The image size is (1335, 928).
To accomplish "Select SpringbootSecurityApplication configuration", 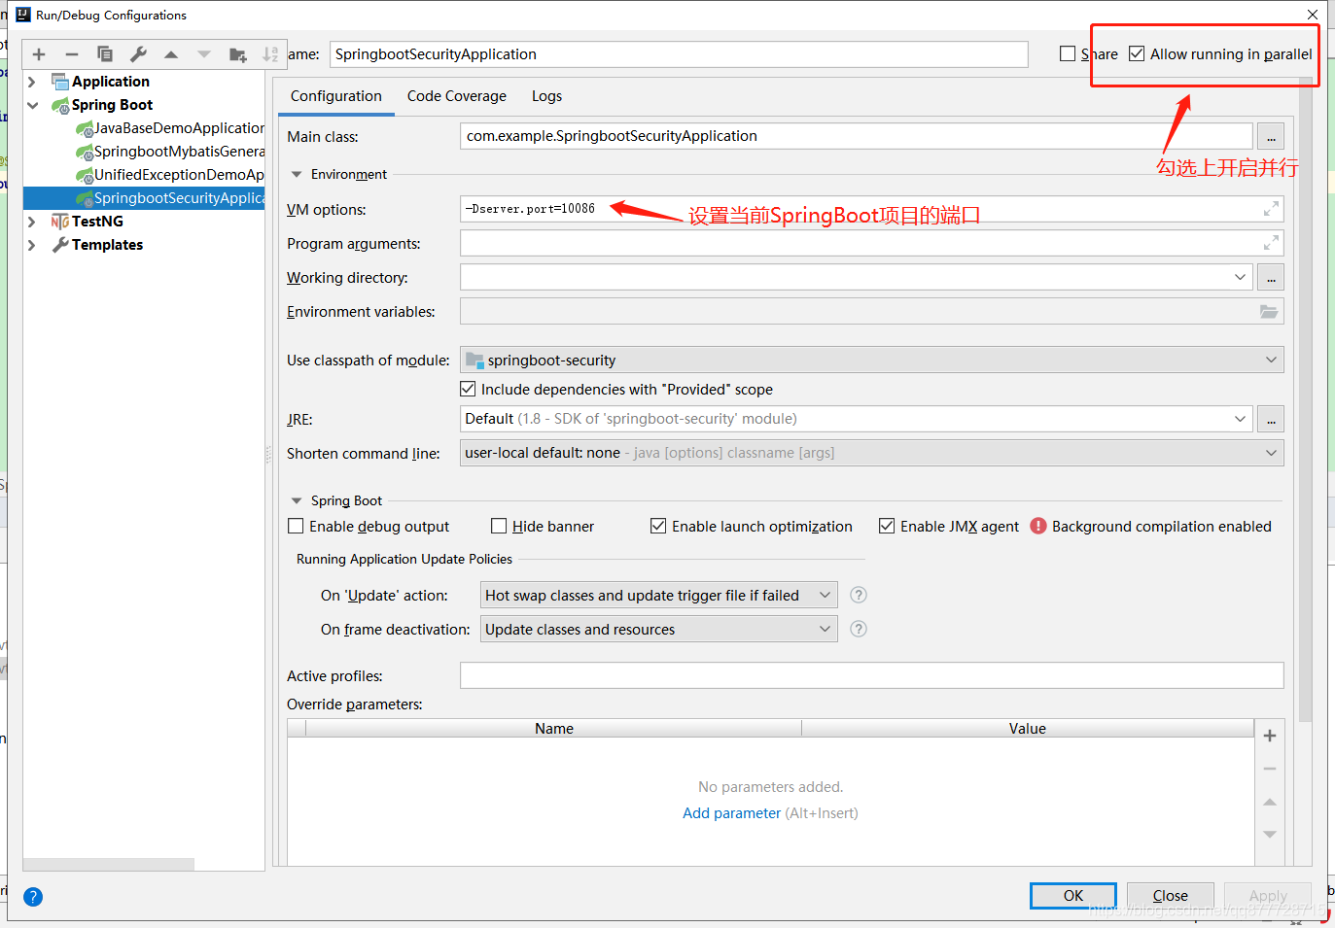I will [144, 198].
